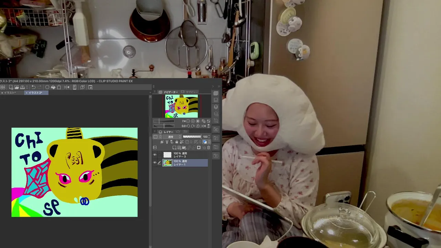
Task: Click the layer color swatch
Action: [205, 142]
